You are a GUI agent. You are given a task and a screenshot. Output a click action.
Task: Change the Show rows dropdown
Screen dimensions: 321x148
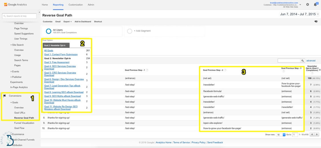pos(281,135)
